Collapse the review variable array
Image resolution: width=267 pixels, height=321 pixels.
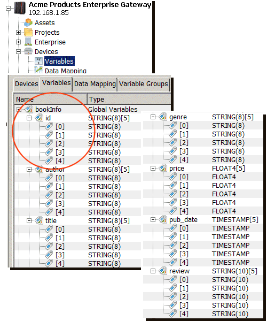coord(153,271)
